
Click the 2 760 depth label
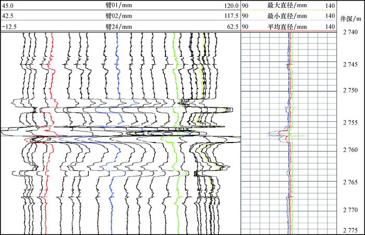[351, 150]
